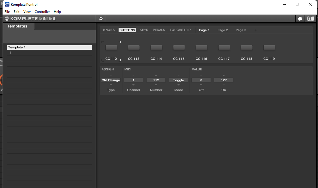Click the CC 115 label

point(179,59)
